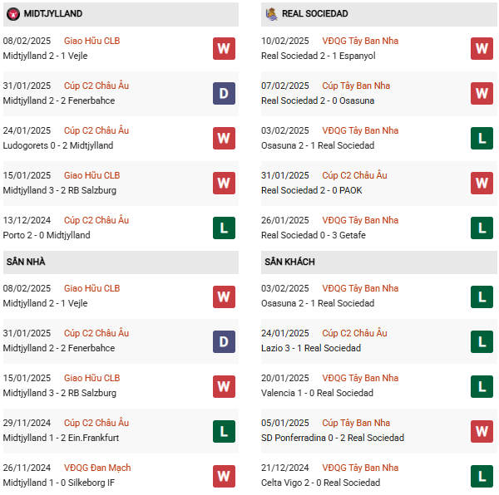Click the W badge for Real Sociedad 2-1 Espanyol
Viewport: 499px width, 495px height.
(482, 48)
